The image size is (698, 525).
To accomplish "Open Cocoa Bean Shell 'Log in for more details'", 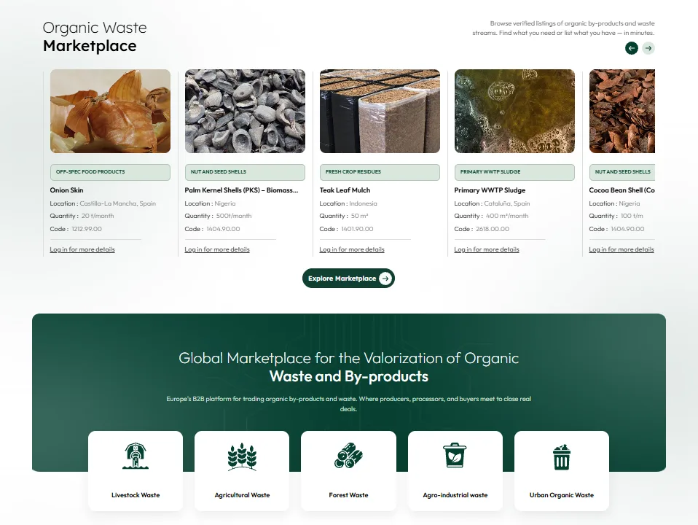I will (x=621, y=249).
